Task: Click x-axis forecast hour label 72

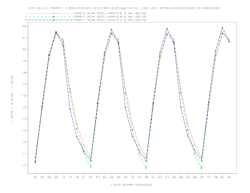Action: coord(202,177)
